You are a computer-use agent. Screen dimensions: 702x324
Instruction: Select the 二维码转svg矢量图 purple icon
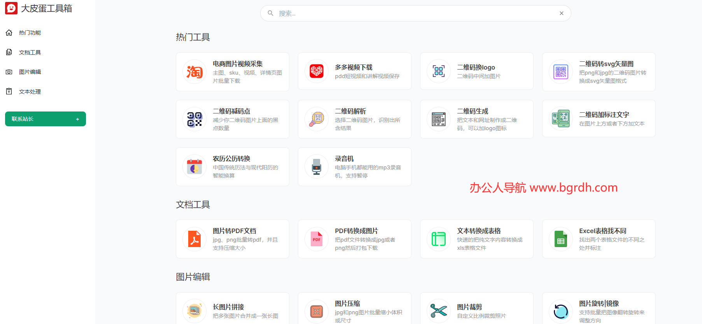pyautogui.click(x=561, y=72)
